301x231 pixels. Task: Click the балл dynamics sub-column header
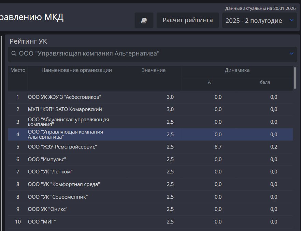tap(265, 82)
